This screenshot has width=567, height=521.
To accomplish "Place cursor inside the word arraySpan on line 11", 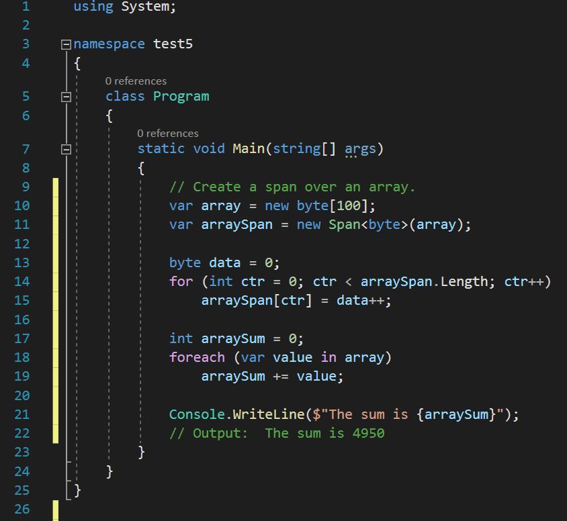I will pyautogui.click(x=235, y=224).
